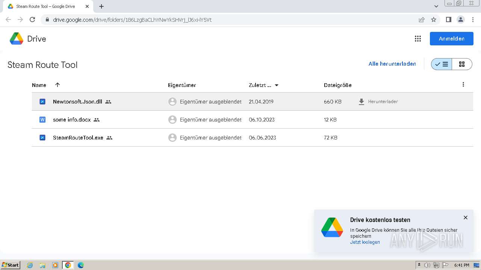Open the Google apps grid
The width and height of the screenshot is (481, 270).
pos(417,39)
